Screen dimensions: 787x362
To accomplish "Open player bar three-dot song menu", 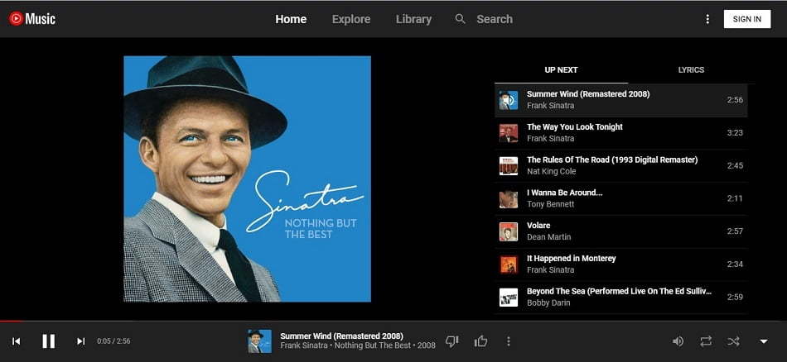I will pos(509,341).
